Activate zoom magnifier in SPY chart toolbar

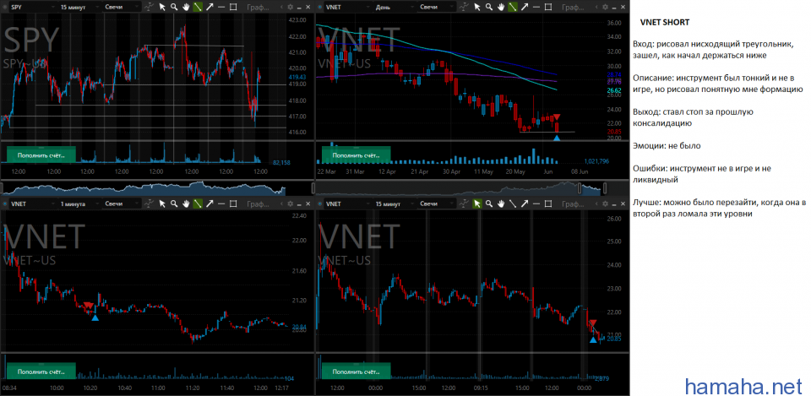[x=174, y=8]
